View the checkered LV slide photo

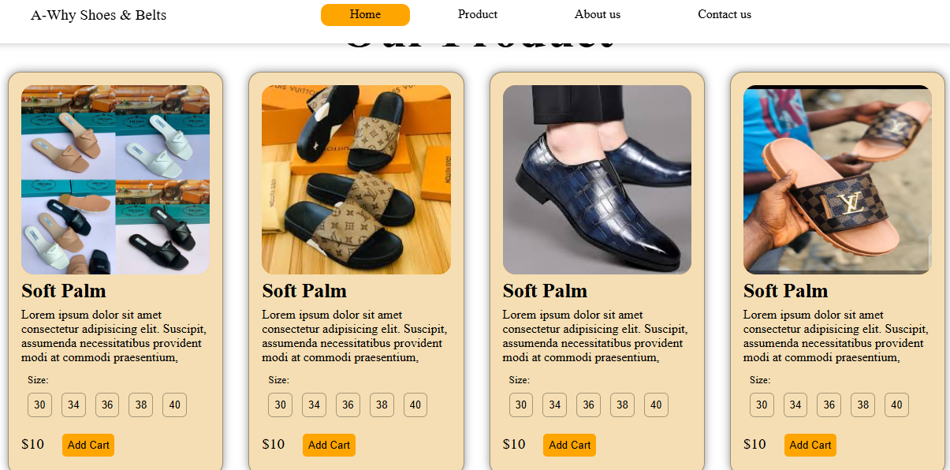[x=837, y=180]
